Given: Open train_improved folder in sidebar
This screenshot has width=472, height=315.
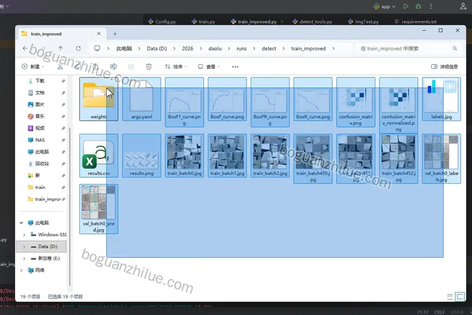Looking at the screenshot, I should click(x=48, y=199).
